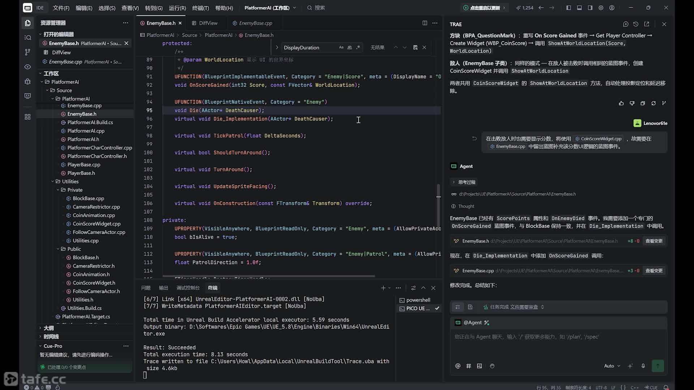694x390 pixels.
Task: Send the chat message with green arrow
Action: (658, 366)
